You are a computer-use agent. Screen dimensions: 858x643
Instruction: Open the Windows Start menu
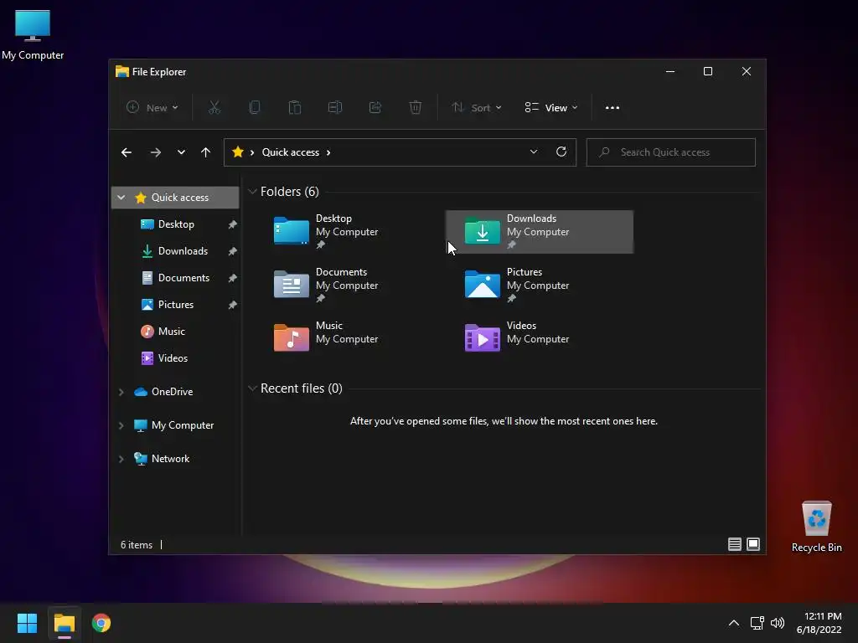coord(27,623)
